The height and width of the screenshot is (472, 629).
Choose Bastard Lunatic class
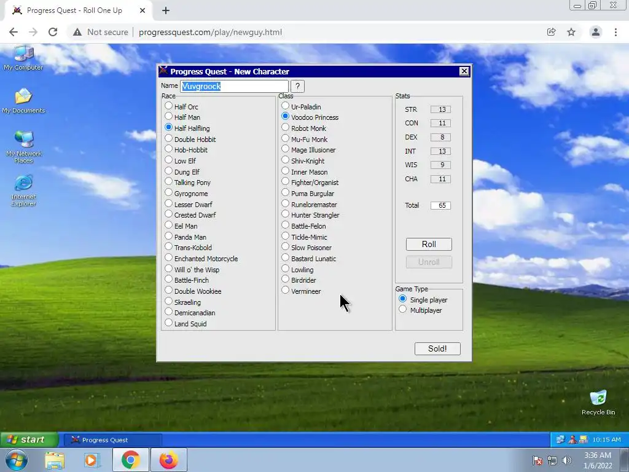tap(285, 258)
